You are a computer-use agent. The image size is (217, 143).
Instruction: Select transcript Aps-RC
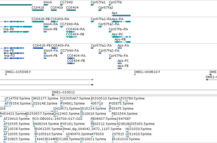pyautogui.click(x=117, y=34)
